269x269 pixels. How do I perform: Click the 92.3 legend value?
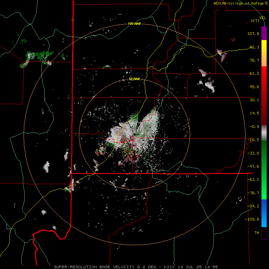click(254, 47)
